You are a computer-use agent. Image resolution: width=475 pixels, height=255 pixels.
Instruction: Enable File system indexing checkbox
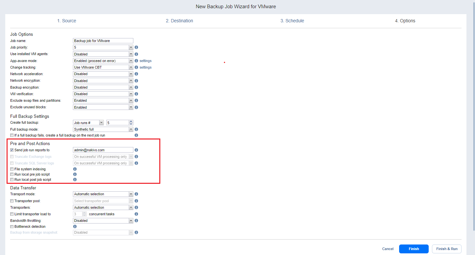[12, 169]
